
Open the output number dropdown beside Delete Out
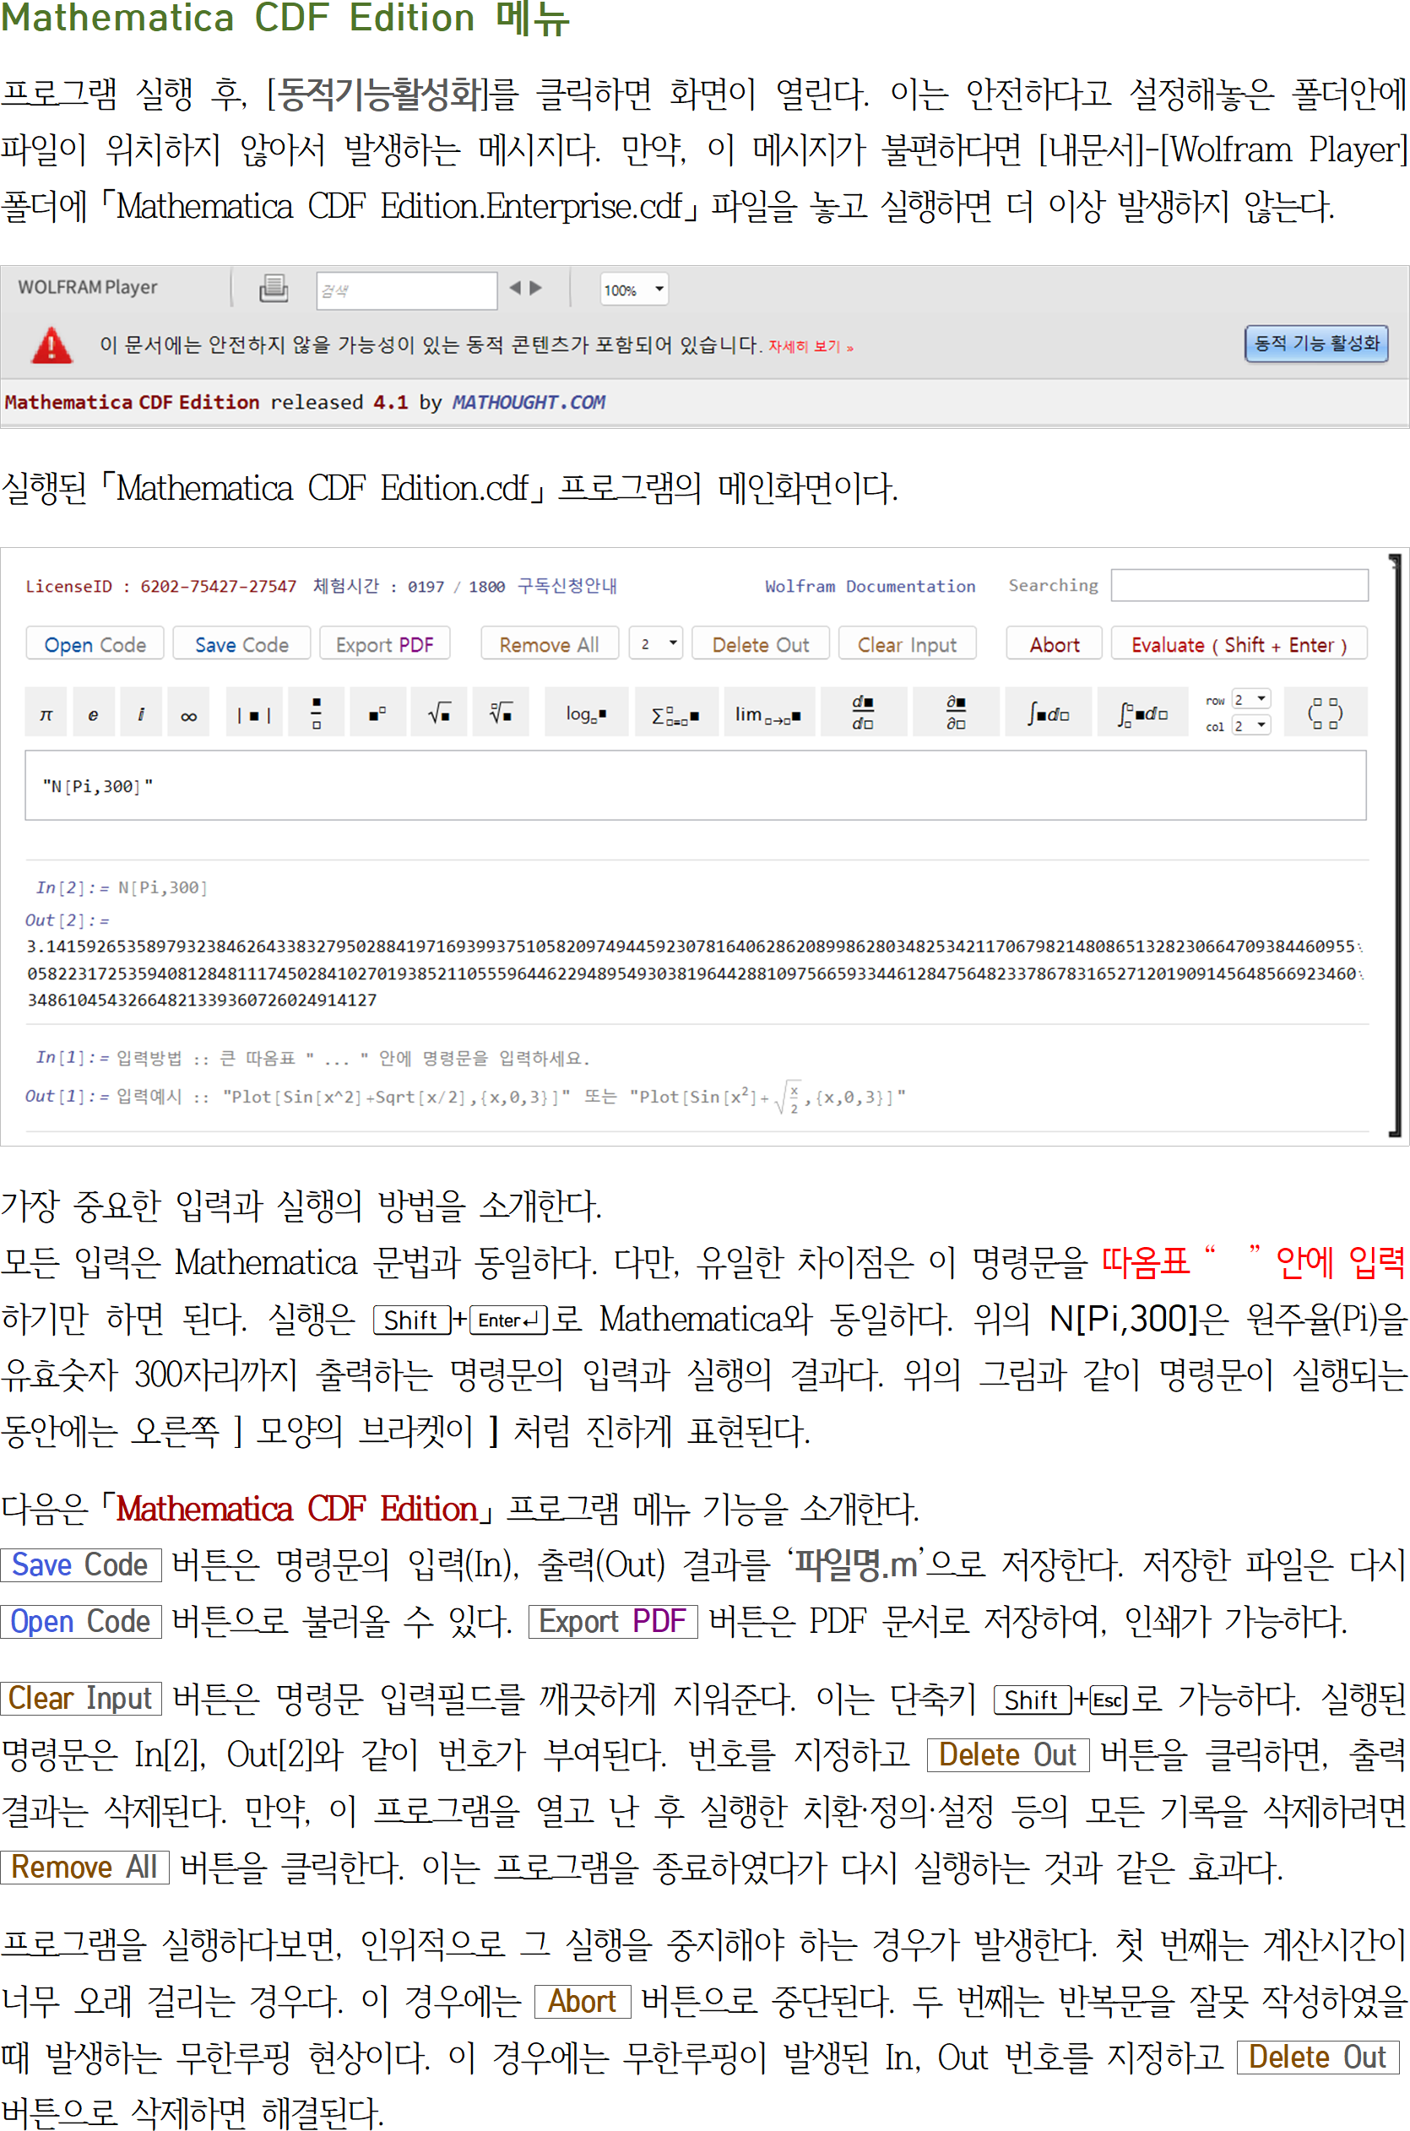[x=655, y=644]
